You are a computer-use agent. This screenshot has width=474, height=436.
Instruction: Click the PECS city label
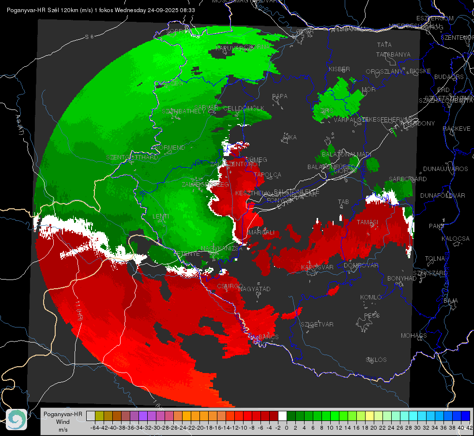click(x=371, y=316)
